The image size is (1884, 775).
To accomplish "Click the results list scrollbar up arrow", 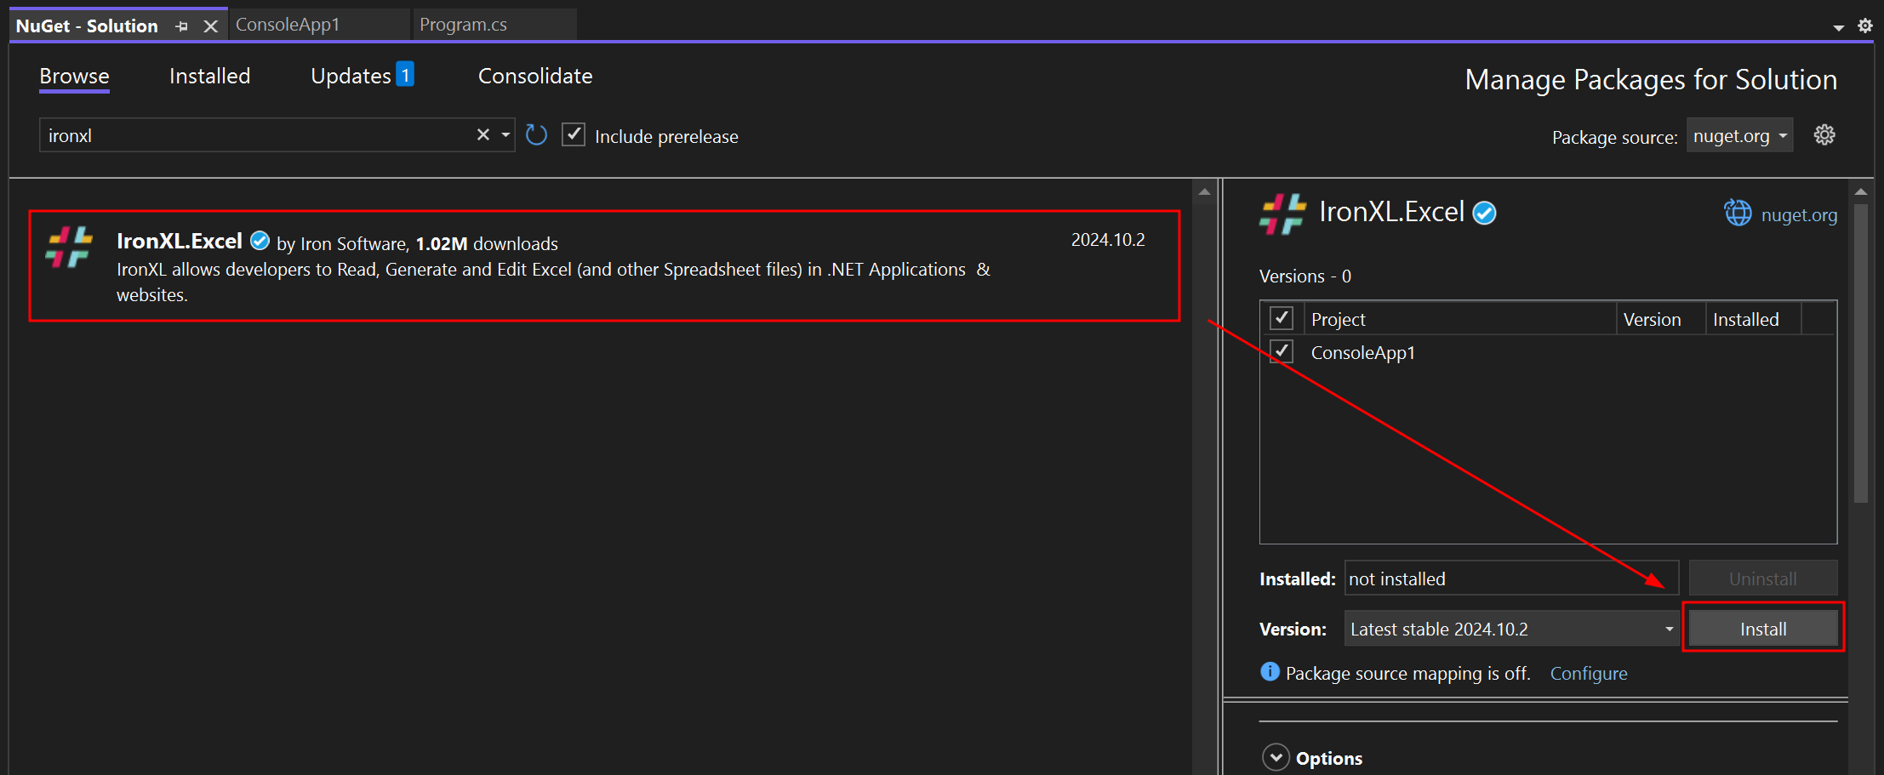I will [x=1204, y=192].
